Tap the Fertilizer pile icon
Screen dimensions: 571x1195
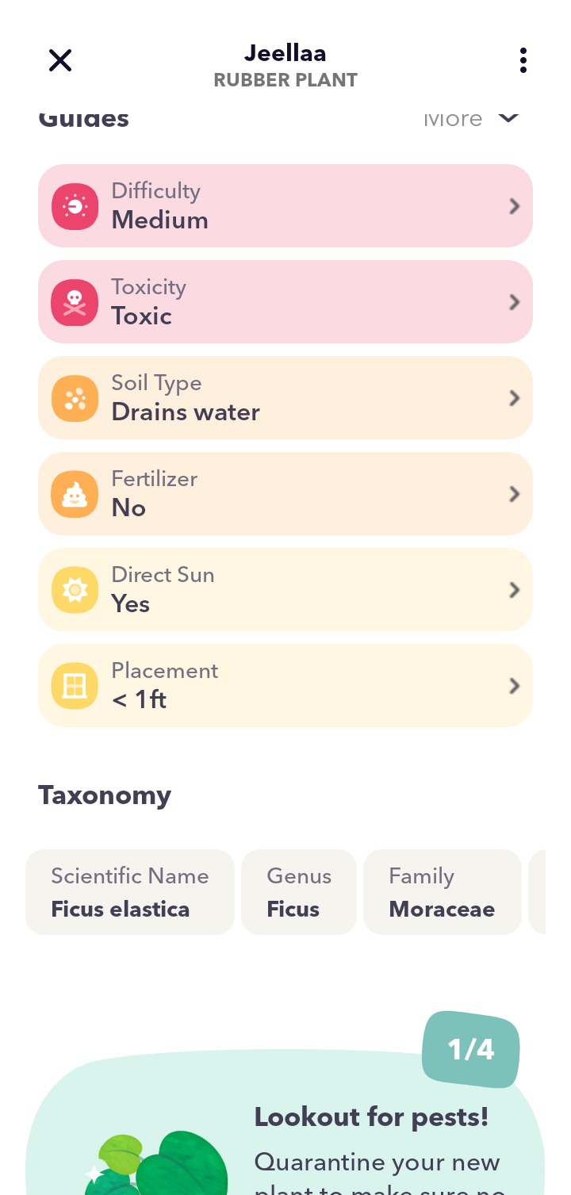coord(75,494)
